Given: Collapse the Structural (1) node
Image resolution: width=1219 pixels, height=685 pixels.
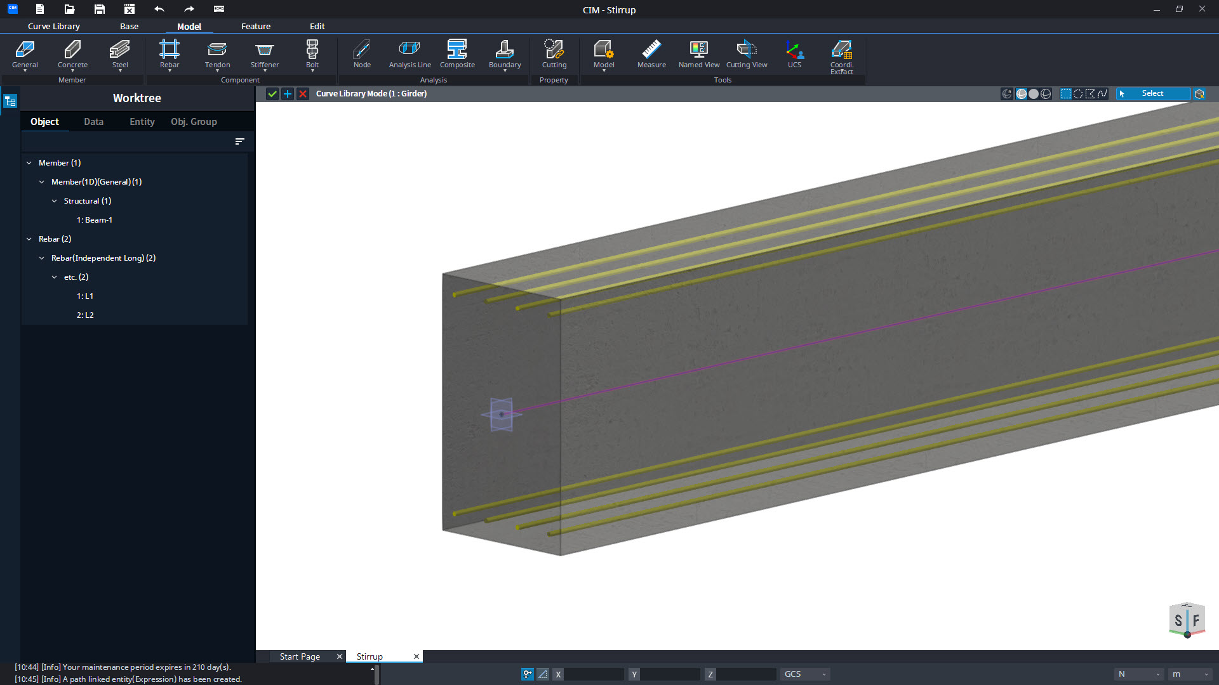Looking at the screenshot, I should click(x=55, y=201).
